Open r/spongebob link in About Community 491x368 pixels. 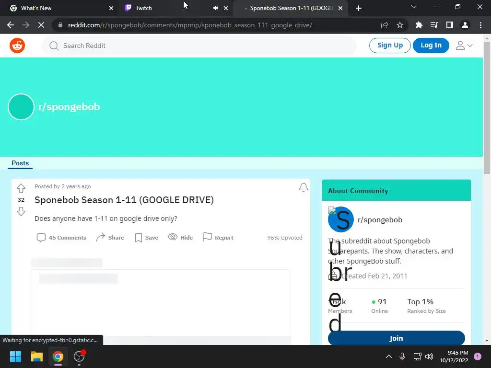coord(380,219)
